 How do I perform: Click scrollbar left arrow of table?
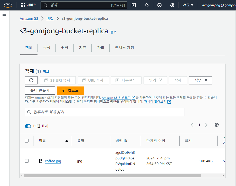click(x=22, y=176)
